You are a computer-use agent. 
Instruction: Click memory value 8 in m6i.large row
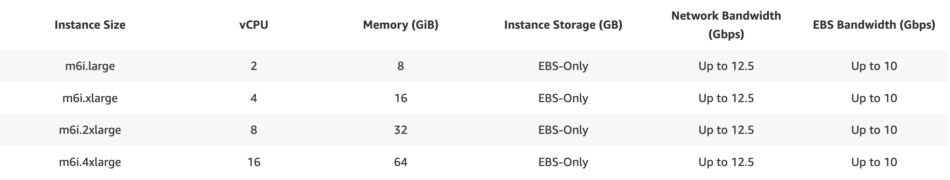pyautogui.click(x=400, y=66)
